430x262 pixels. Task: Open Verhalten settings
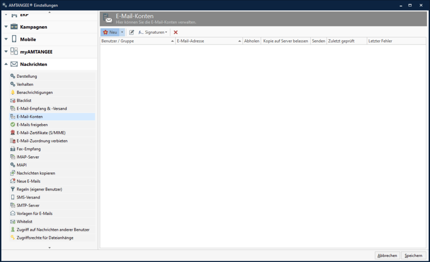click(x=52, y=84)
